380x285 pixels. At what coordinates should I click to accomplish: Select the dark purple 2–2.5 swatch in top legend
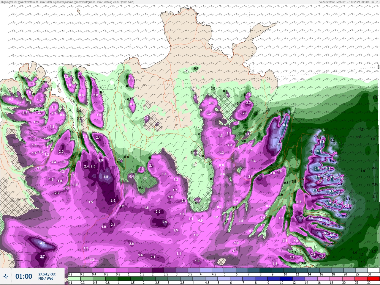(158, 270)
